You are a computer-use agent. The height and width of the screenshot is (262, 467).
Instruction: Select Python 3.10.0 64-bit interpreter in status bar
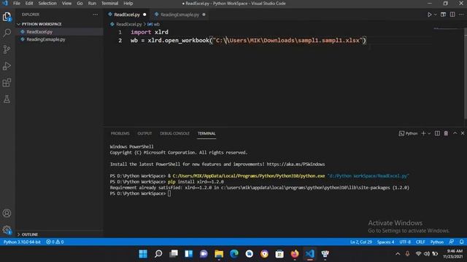click(x=22, y=242)
